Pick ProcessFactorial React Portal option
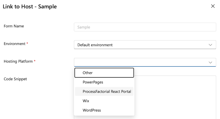The image size is (220, 119). (107, 91)
